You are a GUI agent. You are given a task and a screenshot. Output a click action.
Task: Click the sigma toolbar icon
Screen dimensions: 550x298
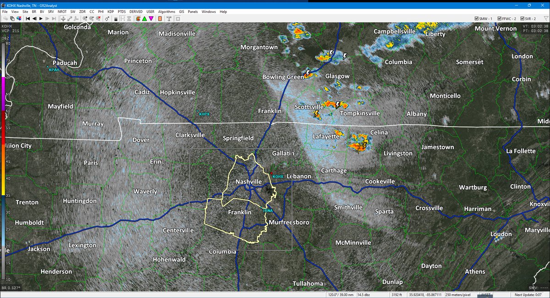coord(129,18)
